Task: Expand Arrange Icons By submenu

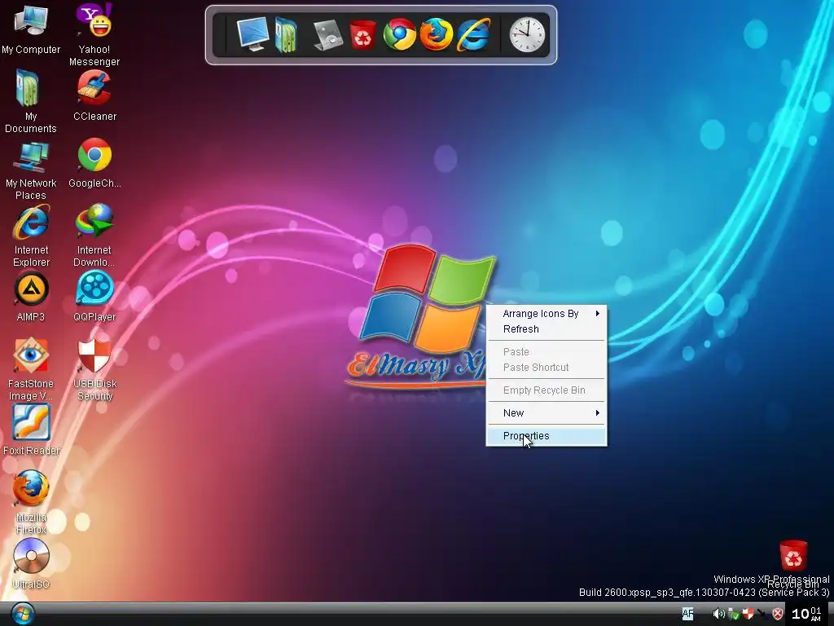Action: point(546,314)
